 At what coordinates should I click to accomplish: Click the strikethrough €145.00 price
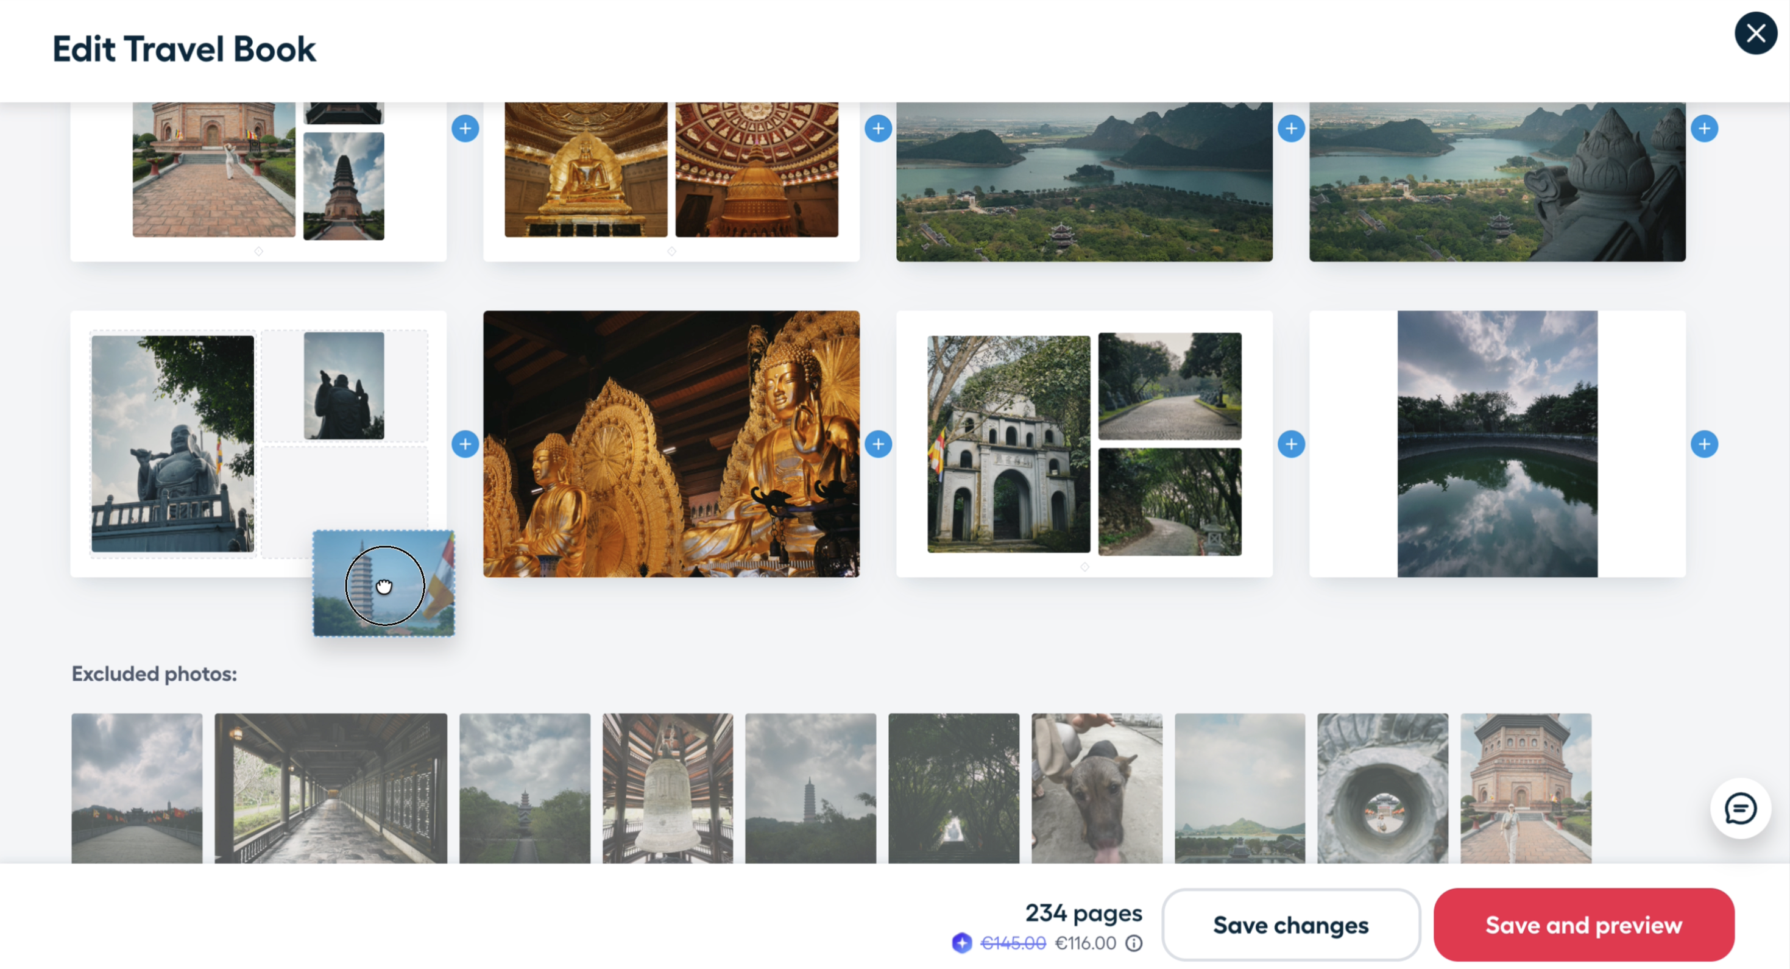coord(1013,943)
